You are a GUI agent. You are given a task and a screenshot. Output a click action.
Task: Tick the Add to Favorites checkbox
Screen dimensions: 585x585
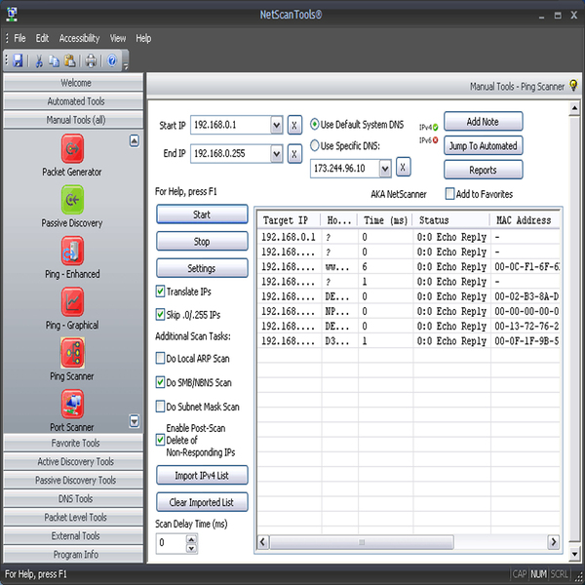coord(450,194)
